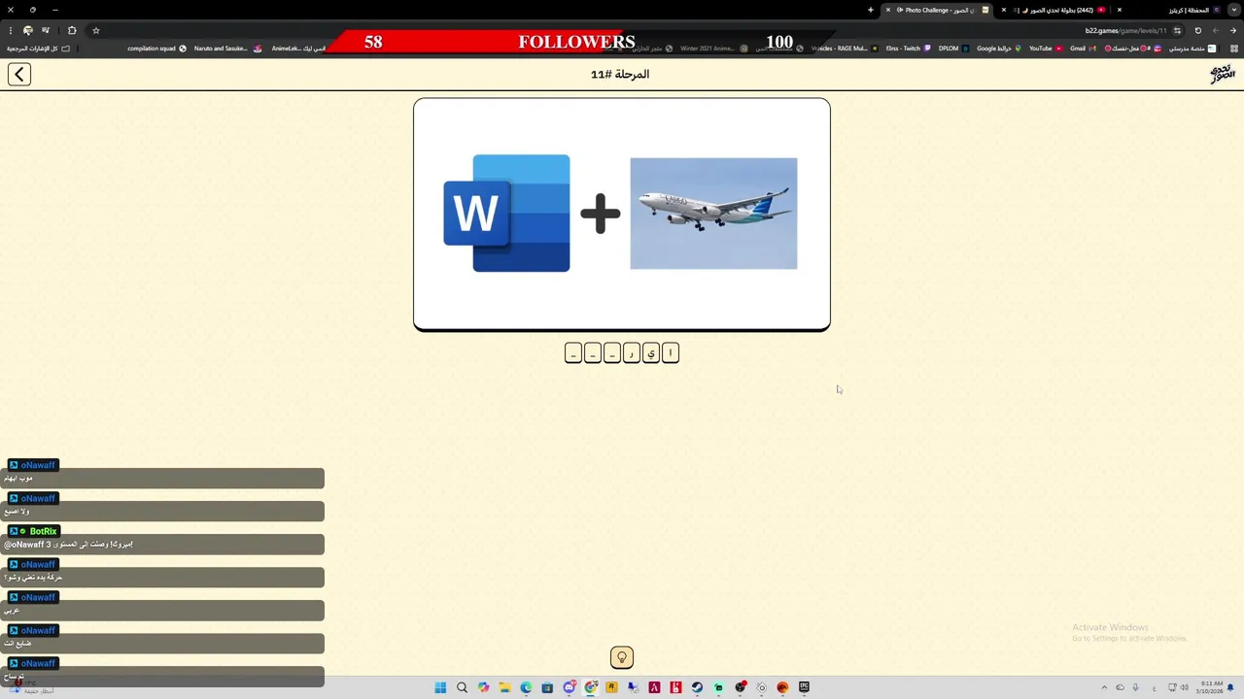1244x699 pixels.
Task: Click the airplane picture clue
Action: coord(713,214)
